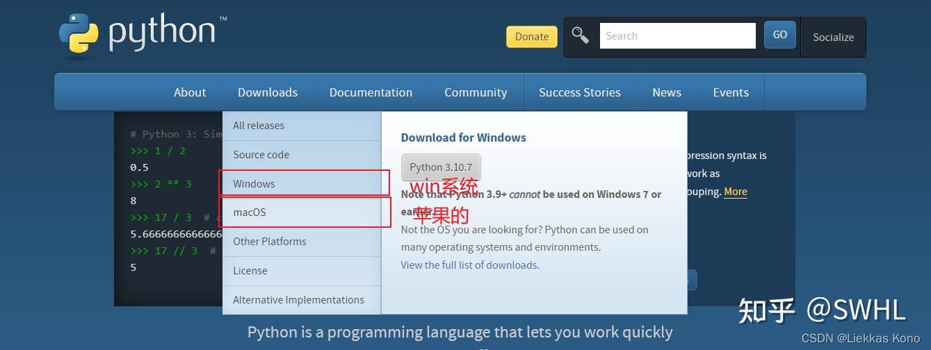Expand the Community navigation menu
The width and height of the screenshot is (931, 350).
476,92
